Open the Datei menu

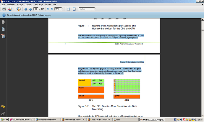point(3,4)
